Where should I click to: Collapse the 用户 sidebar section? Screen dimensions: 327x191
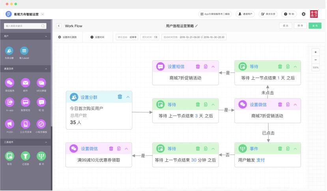46,36
